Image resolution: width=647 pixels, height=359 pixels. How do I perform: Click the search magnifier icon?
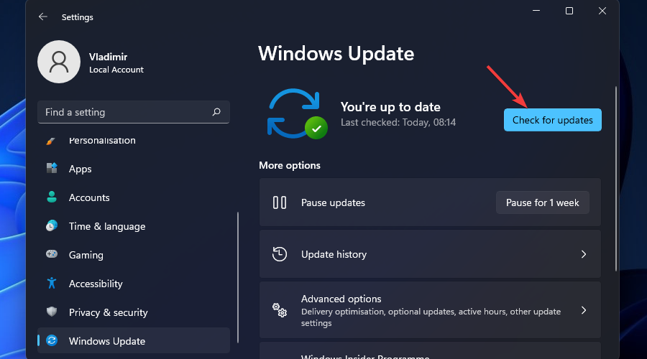(x=216, y=112)
